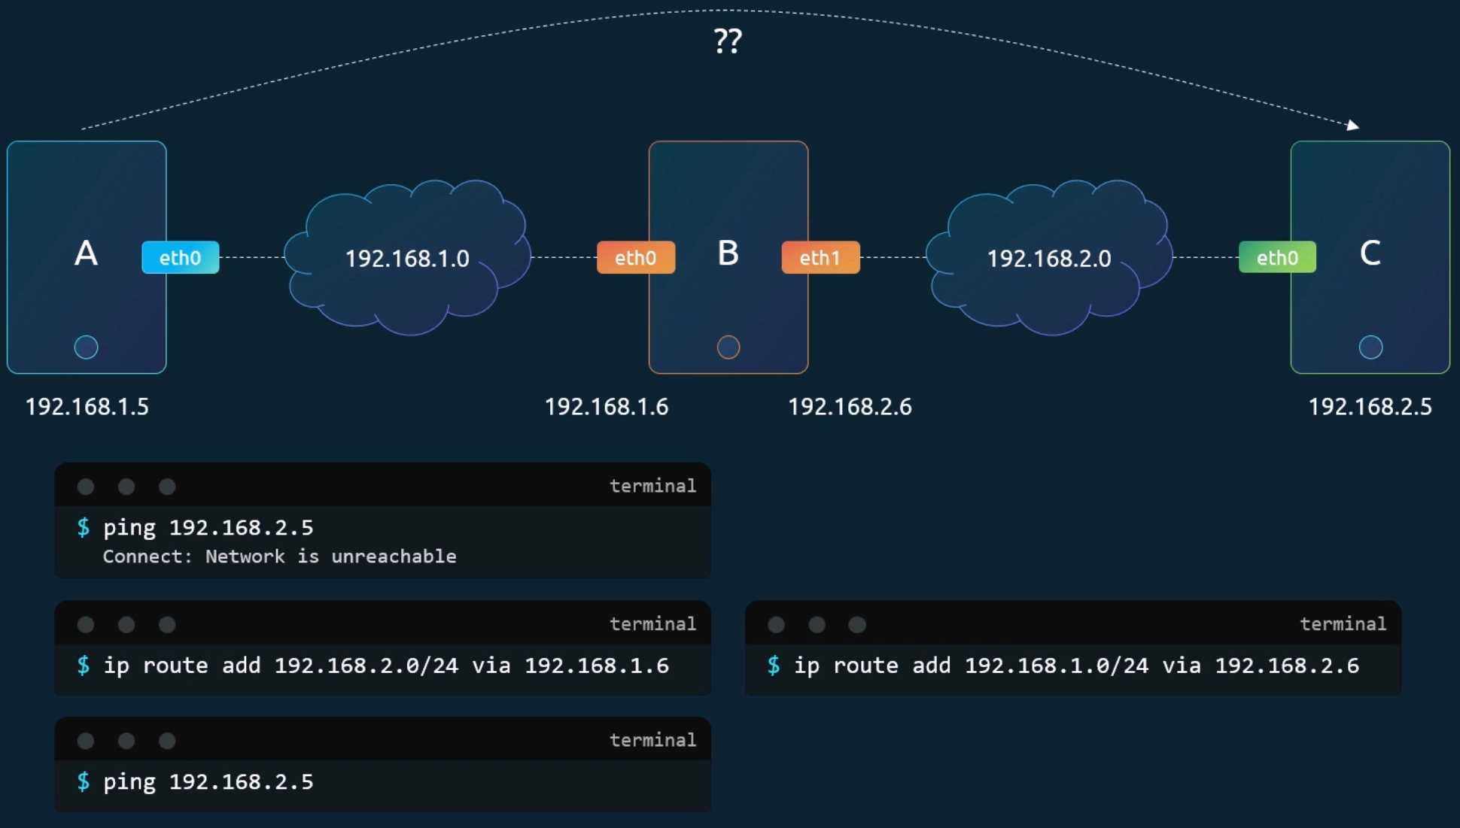Click the home button circle on device C
The image size is (1460, 828).
1370,347
